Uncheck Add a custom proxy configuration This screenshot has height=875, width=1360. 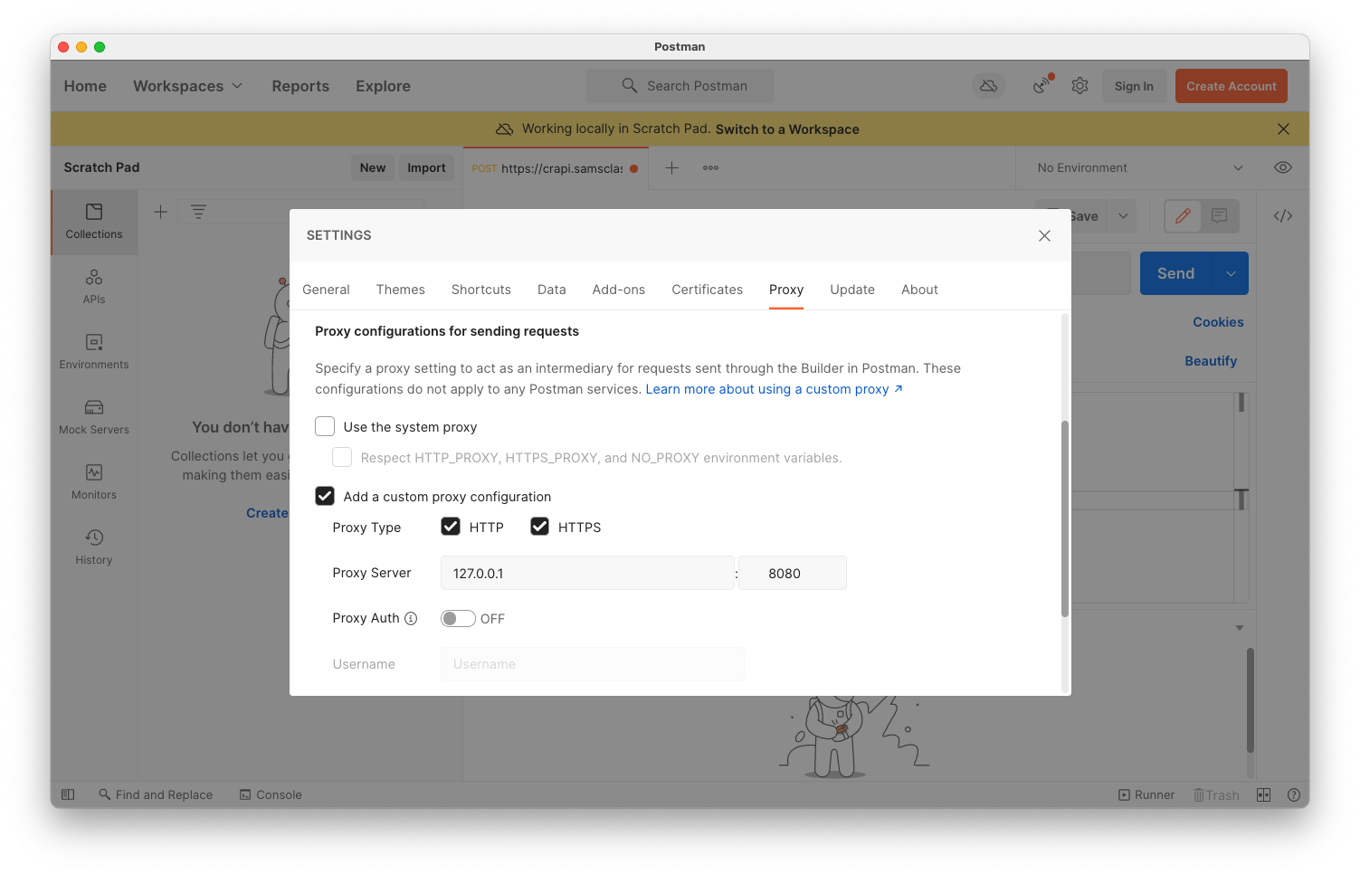click(325, 496)
